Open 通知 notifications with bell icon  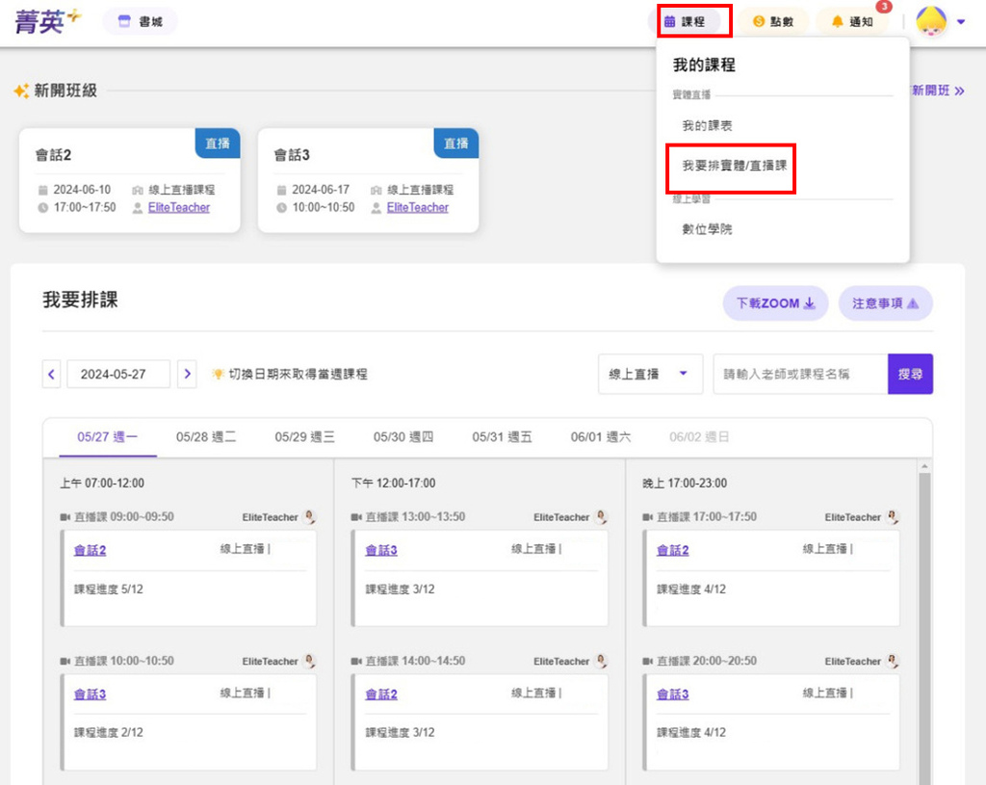[x=852, y=21]
